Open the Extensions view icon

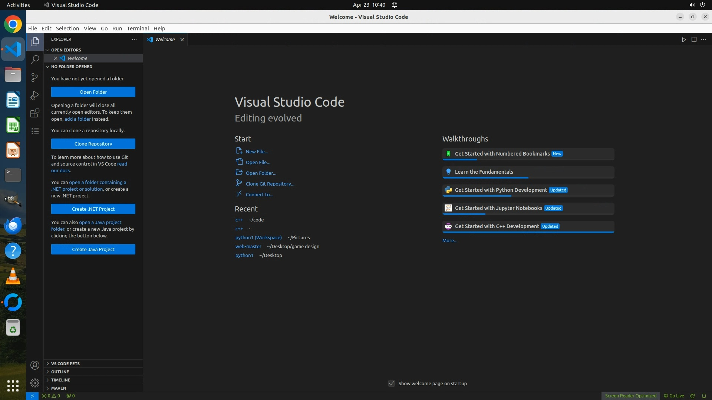(35, 113)
